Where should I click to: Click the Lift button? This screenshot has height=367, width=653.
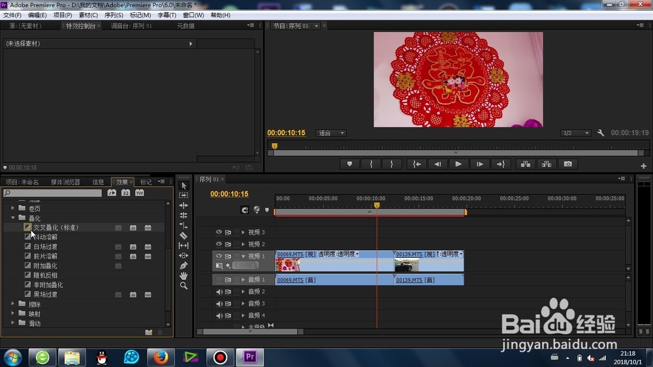(526, 164)
